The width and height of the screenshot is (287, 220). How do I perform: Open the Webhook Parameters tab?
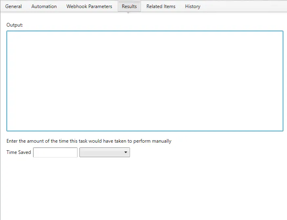click(x=89, y=6)
